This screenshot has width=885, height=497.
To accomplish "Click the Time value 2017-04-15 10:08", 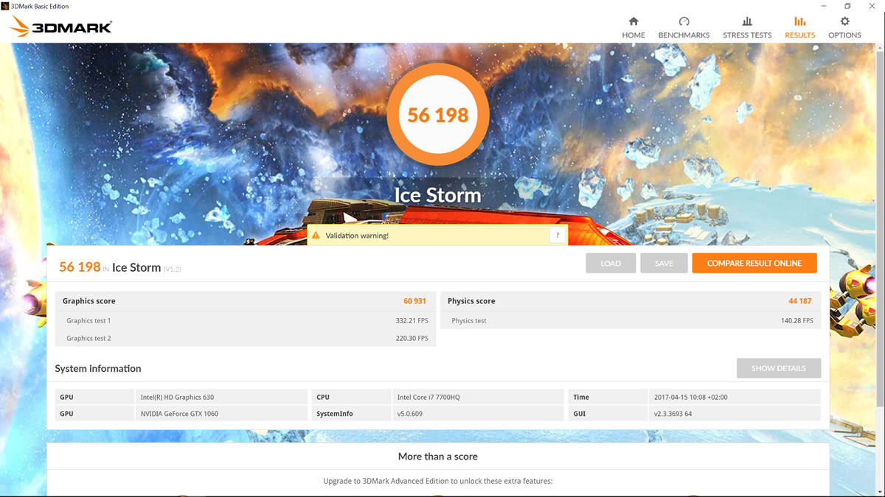I will coord(691,397).
